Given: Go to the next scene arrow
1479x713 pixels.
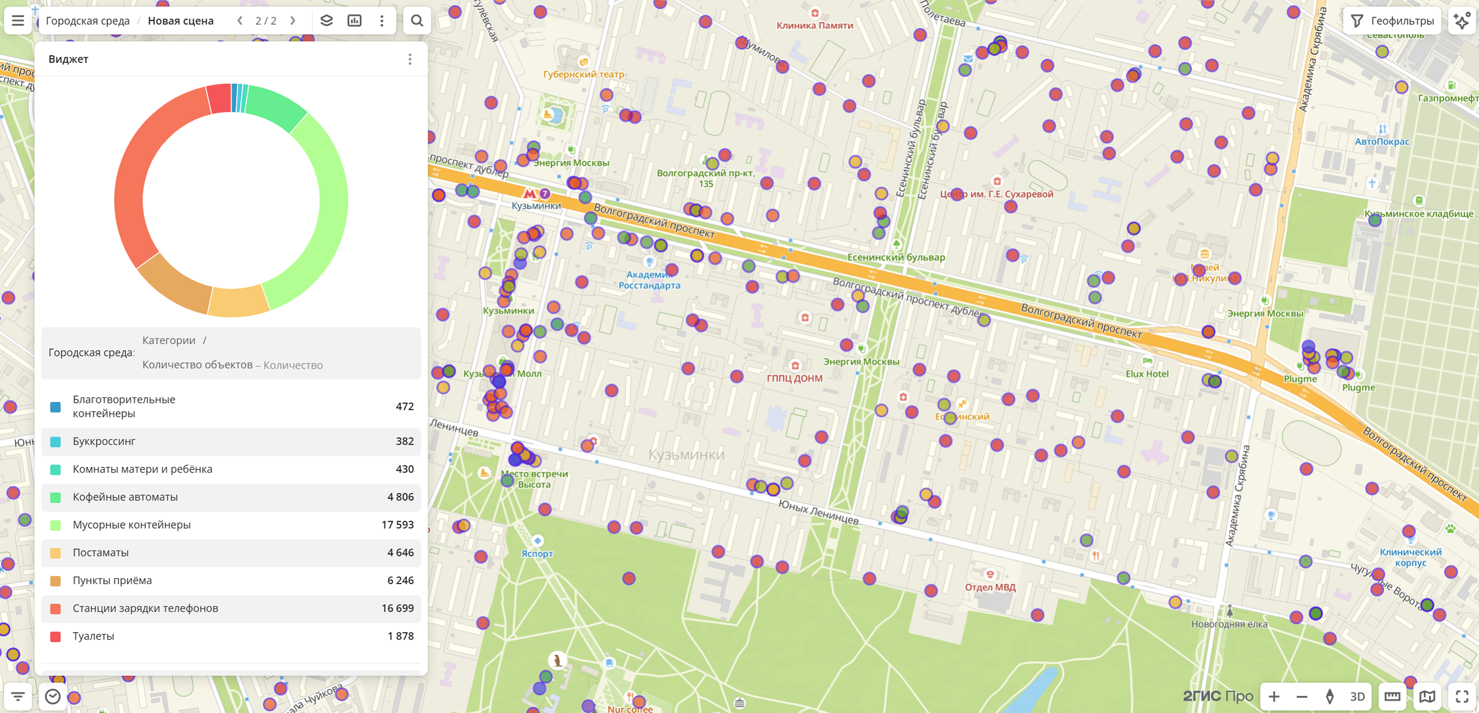Looking at the screenshot, I should click(x=293, y=21).
